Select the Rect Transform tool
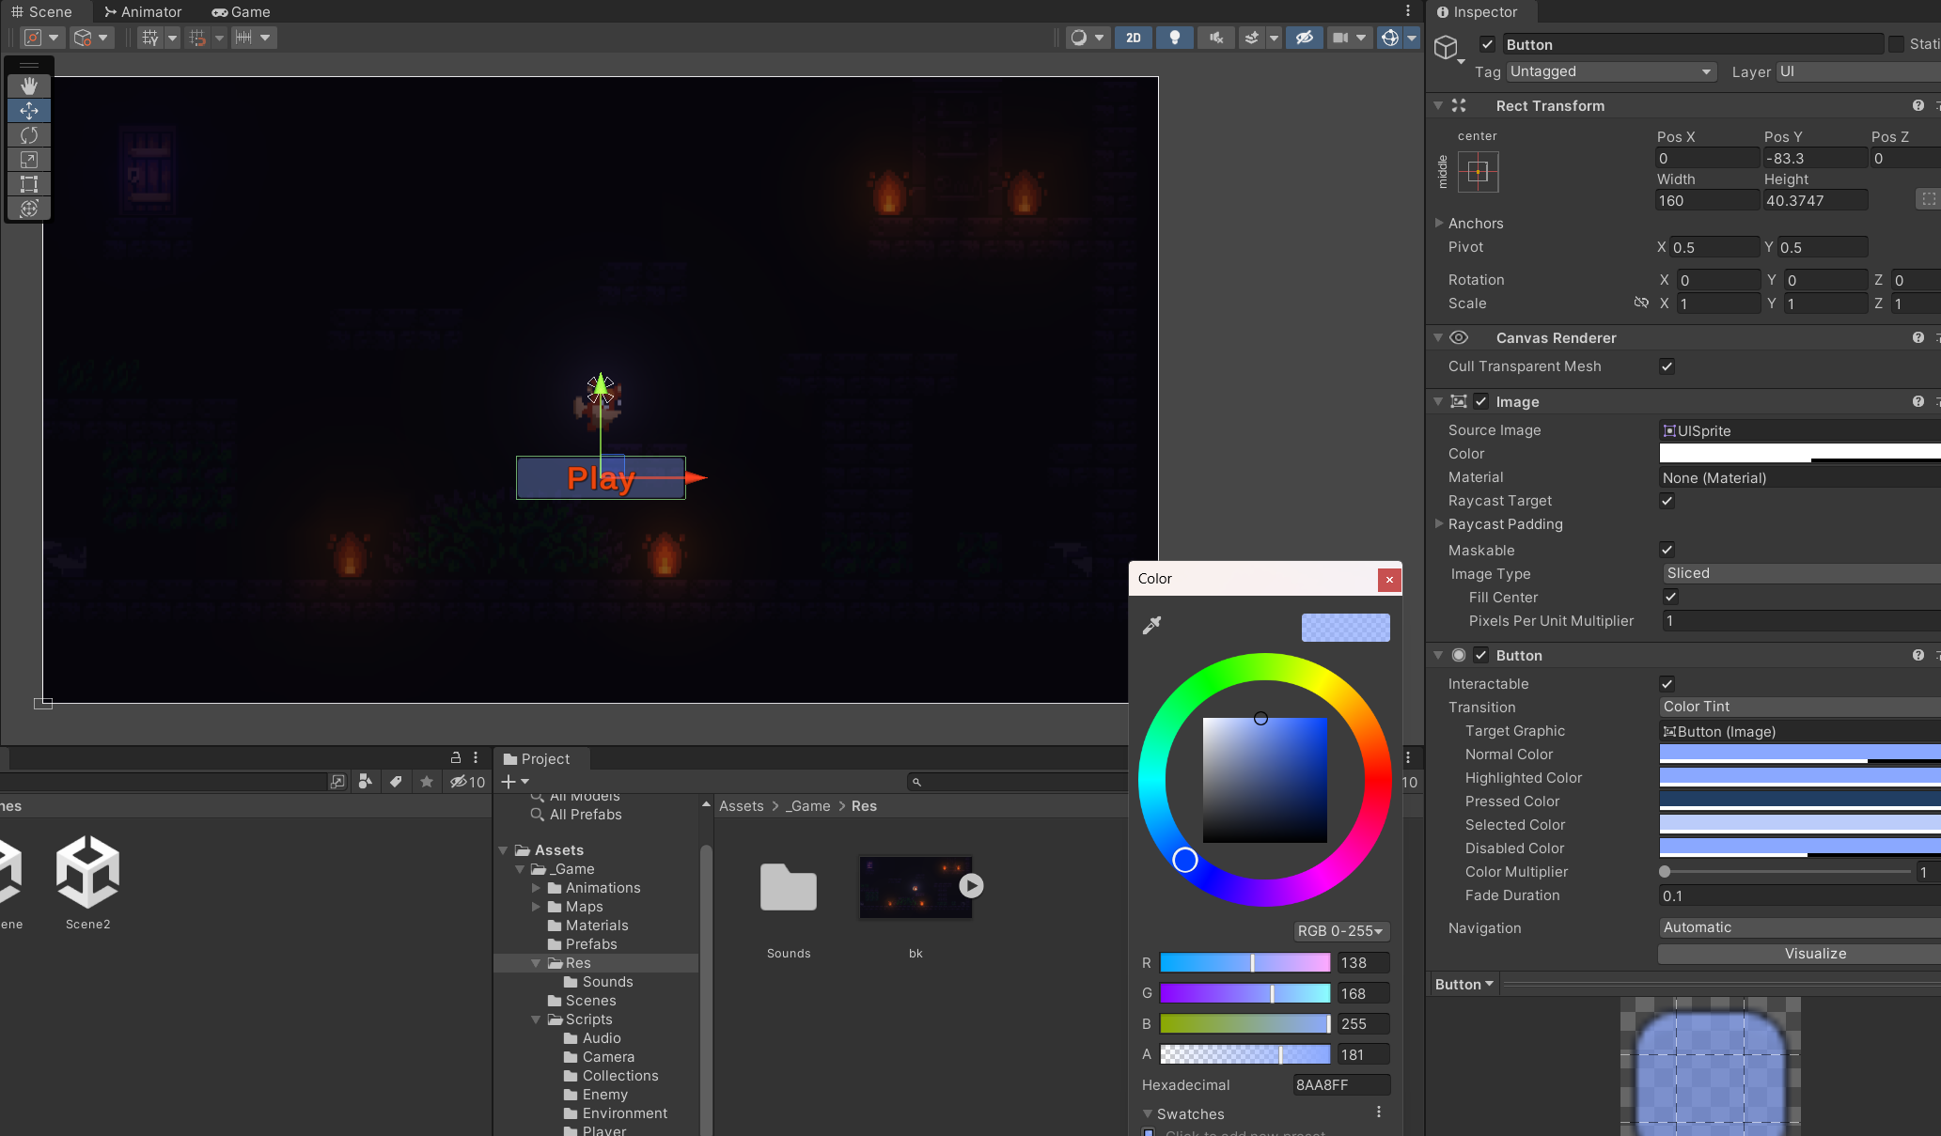 [x=28, y=184]
